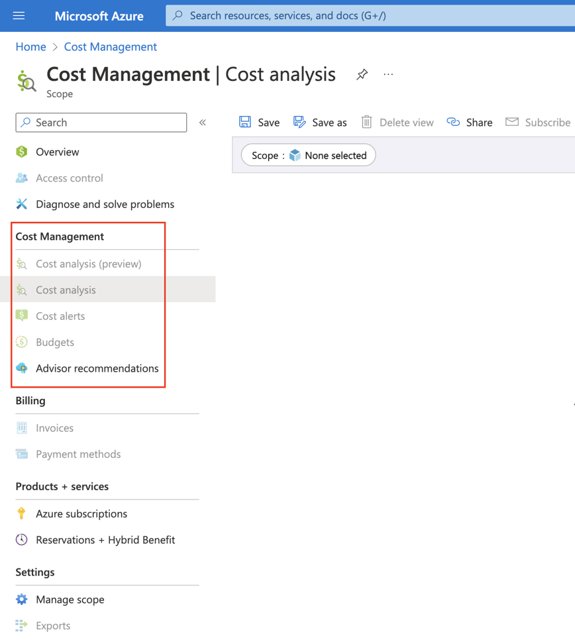This screenshot has height=642, width=575.
Task: Click the Advisor recommendations cloud icon
Action: [x=22, y=368]
